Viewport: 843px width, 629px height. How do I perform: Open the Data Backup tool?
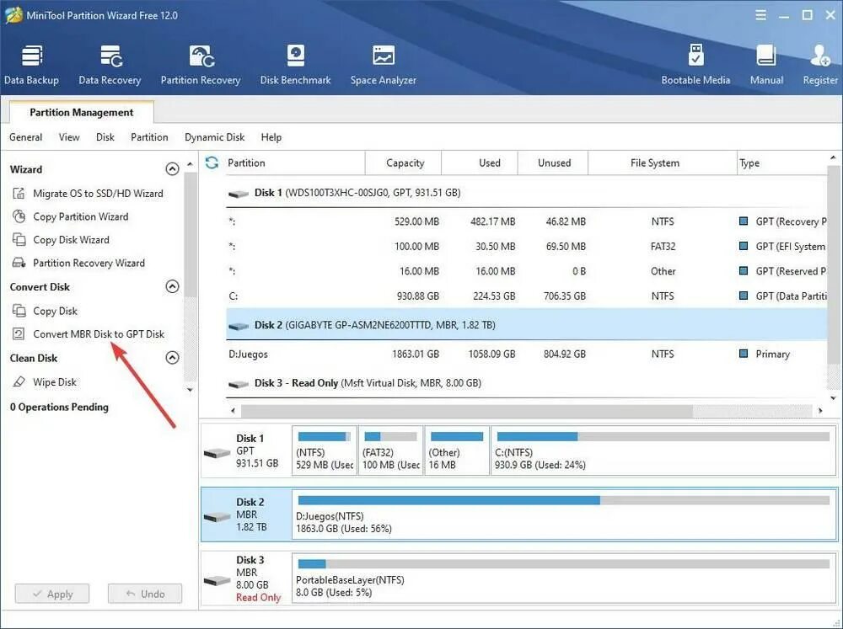31,65
